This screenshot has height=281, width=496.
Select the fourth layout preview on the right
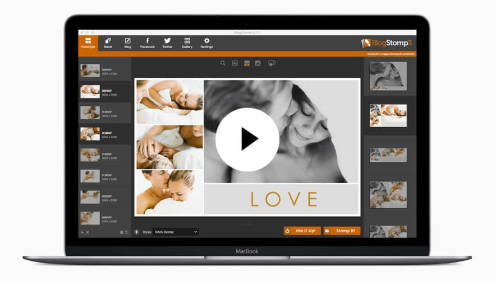coord(388,195)
